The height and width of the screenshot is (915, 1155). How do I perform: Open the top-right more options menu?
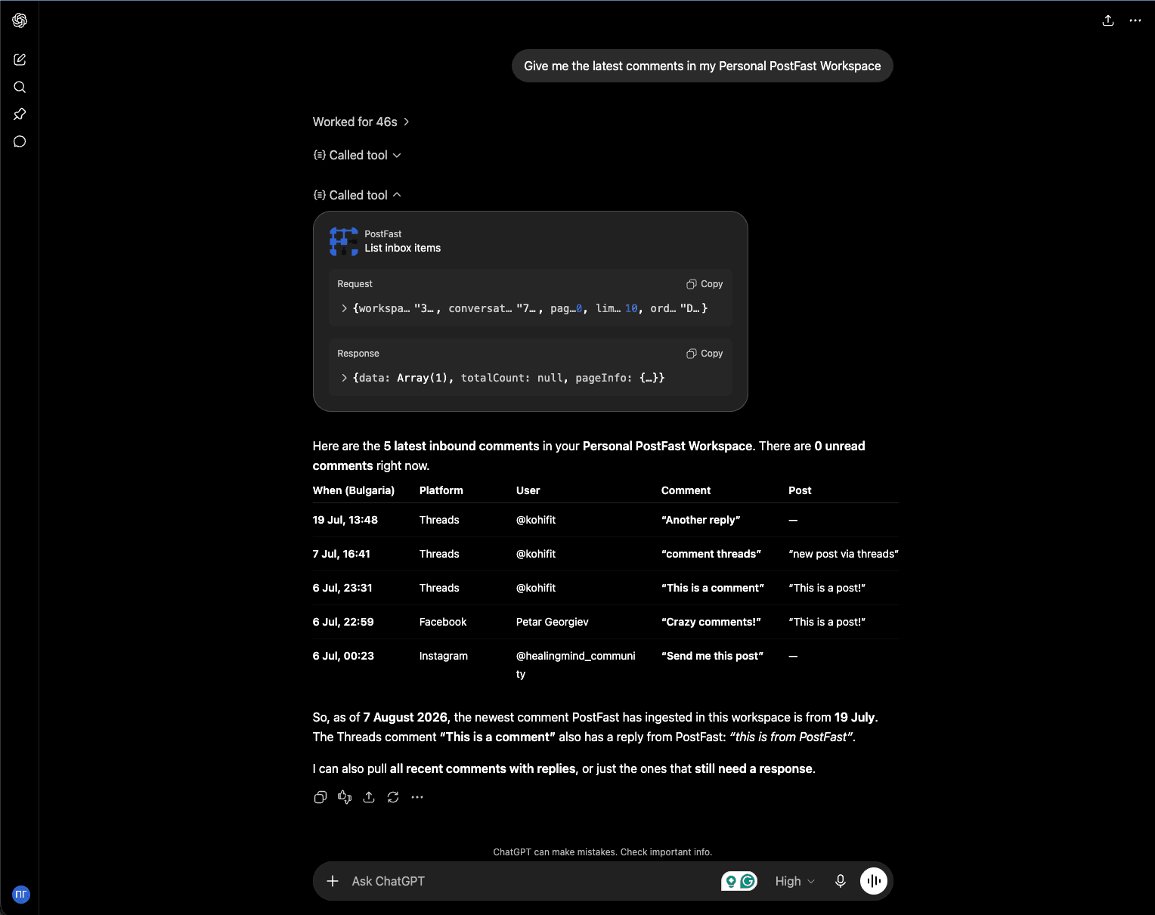point(1135,20)
